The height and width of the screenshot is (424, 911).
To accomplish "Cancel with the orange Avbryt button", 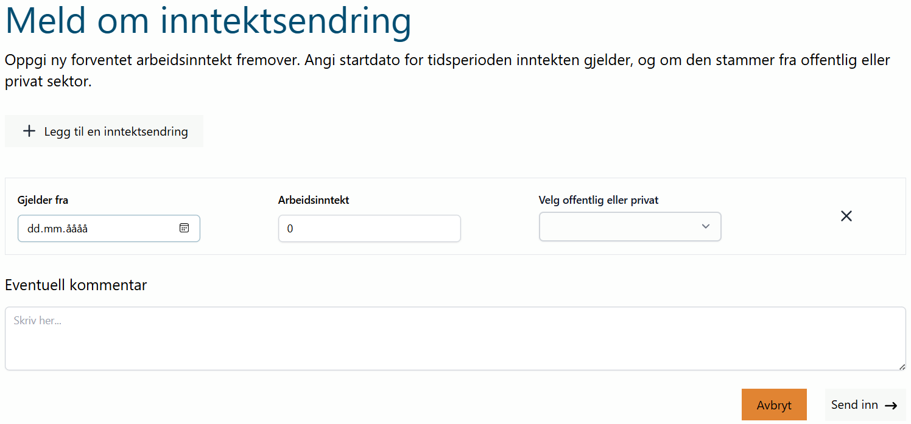I will pos(774,405).
